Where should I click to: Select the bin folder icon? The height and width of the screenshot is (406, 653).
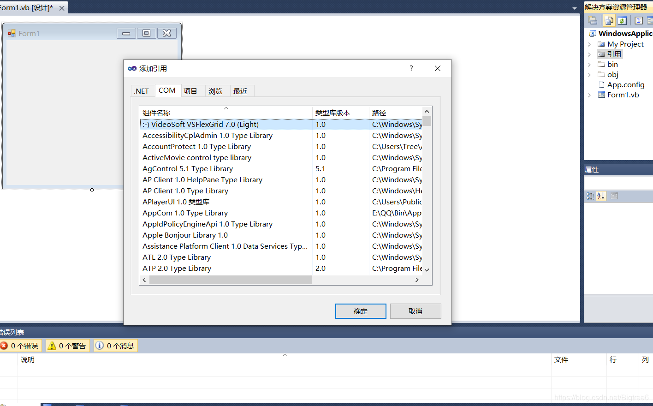pos(601,65)
